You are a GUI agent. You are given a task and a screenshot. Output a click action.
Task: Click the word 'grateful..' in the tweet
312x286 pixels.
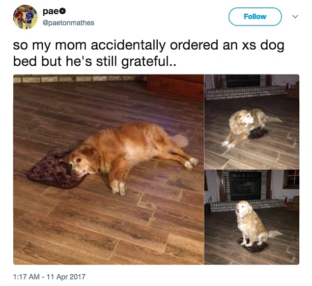(149, 62)
